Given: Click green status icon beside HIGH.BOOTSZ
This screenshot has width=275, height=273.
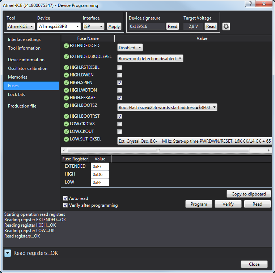Looking at the screenshot, I should click(x=66, y=105).
